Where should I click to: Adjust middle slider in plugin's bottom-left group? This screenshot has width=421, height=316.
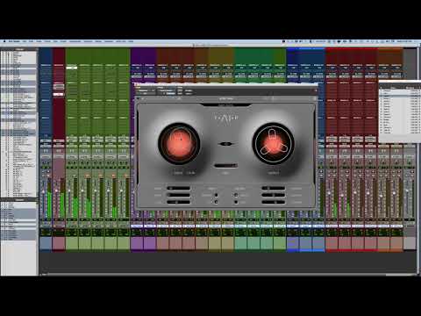(178, 195)
